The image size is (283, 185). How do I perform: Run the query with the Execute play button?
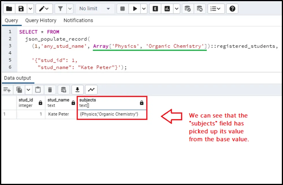point(135,9)
